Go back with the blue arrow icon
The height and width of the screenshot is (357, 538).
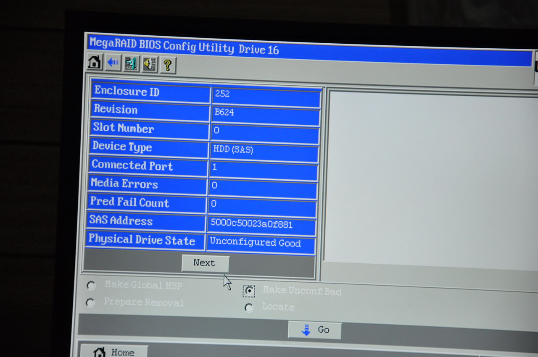113,63
